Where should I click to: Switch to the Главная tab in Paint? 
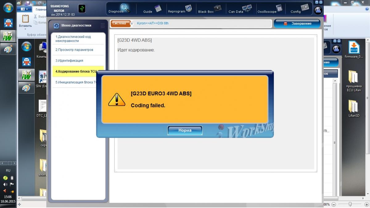[40, 10]
